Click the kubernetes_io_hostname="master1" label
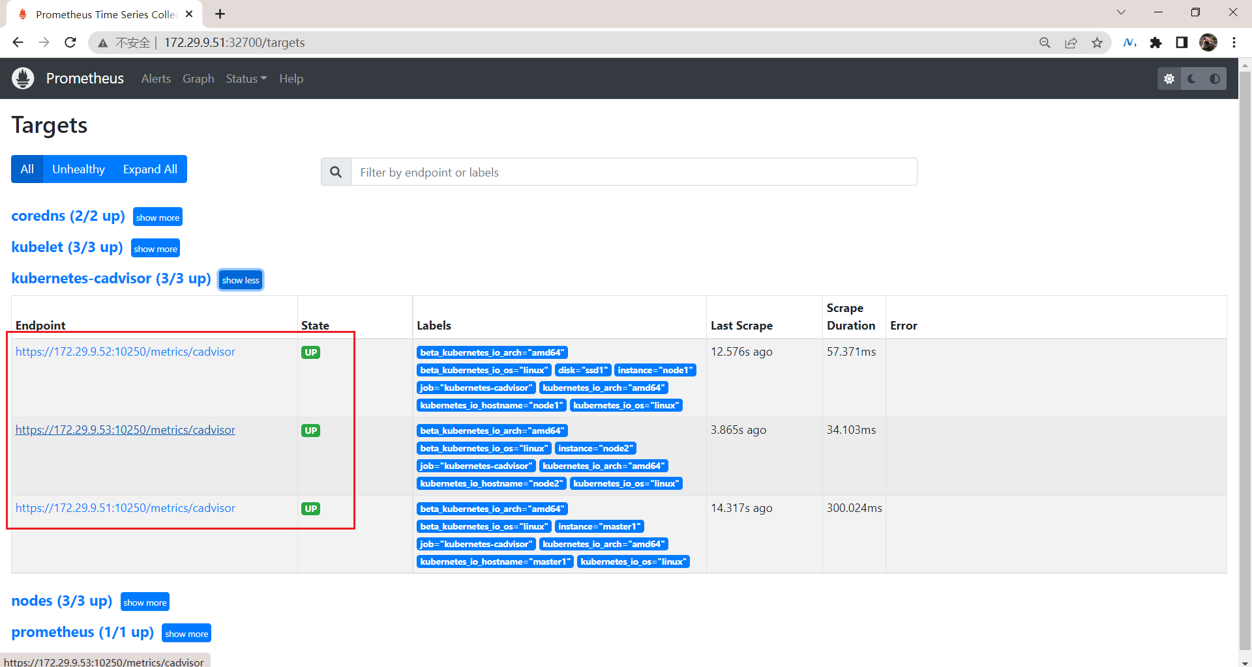The width and height of the screenshot is (1252, 667). 496,561
